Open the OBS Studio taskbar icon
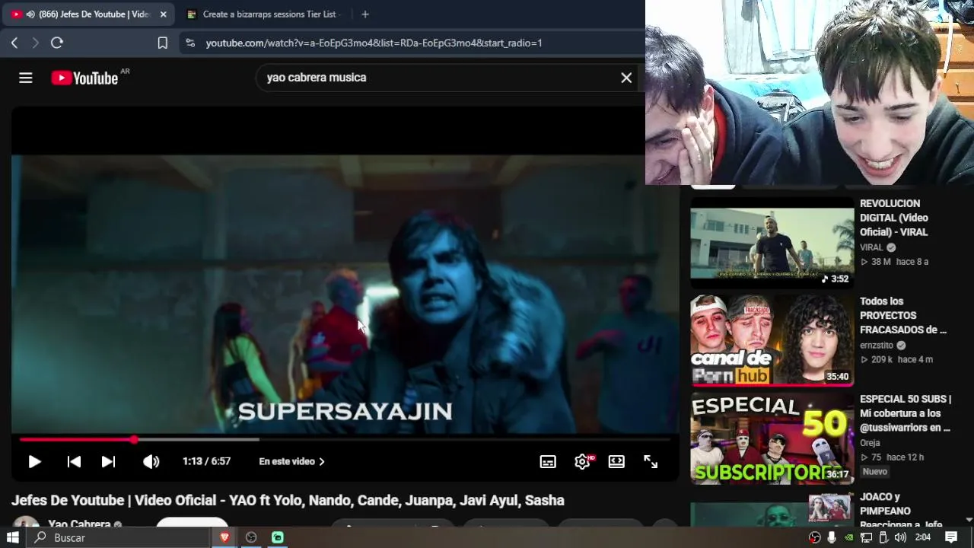The height and width of the screenshot is (548, 974). pos(251,537)
